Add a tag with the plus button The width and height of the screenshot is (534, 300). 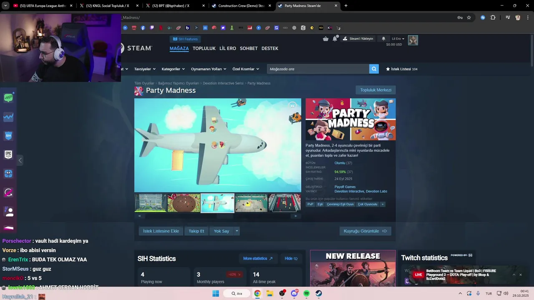[382, 204]
